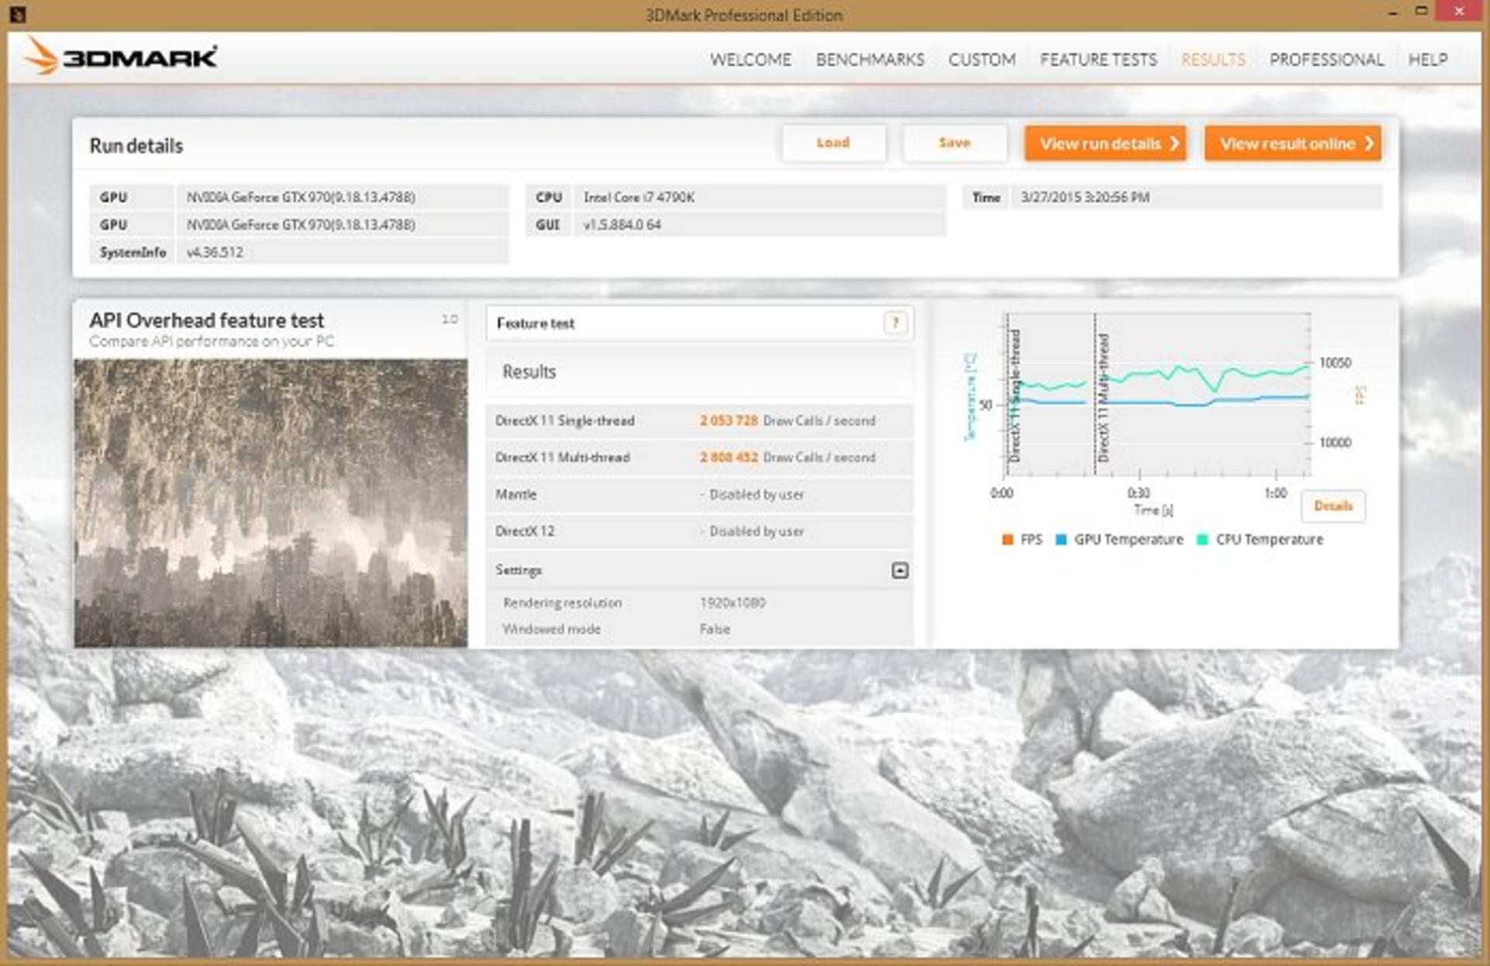Click the Mantle result row

[699, 494]
